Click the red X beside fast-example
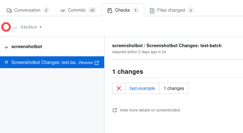The width and height of the screenshot is (243, 133). (x=119, y=88)
